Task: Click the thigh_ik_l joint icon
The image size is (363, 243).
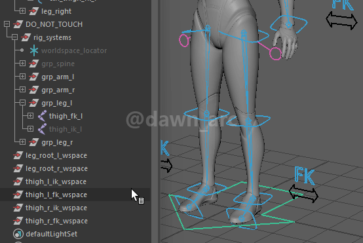Action: pos(42,129)
